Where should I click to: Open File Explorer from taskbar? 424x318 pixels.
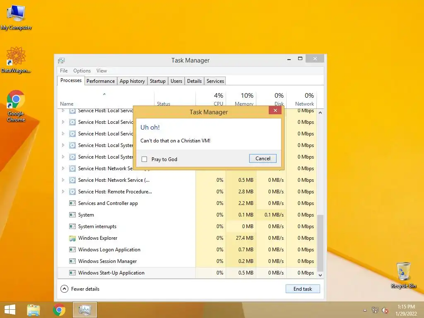[x=34, y=310]
